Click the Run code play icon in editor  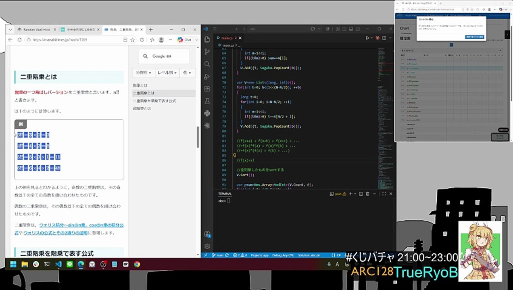(x=367, y=38)
